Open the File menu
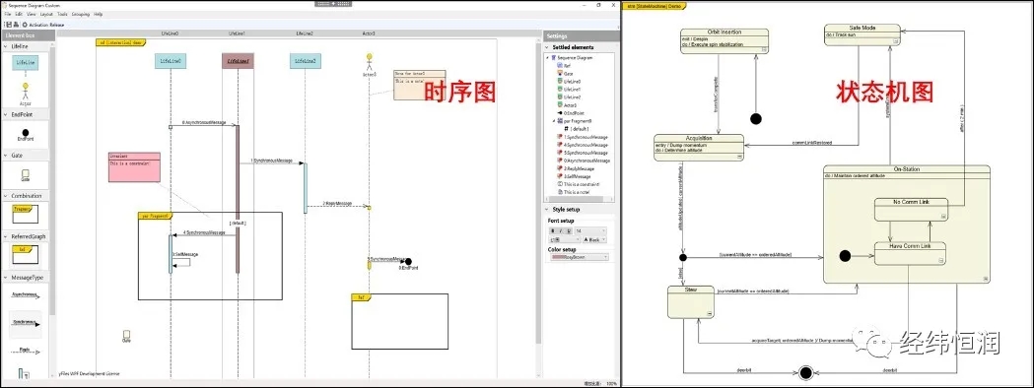Screen dimensions: 1034x388 8,14
